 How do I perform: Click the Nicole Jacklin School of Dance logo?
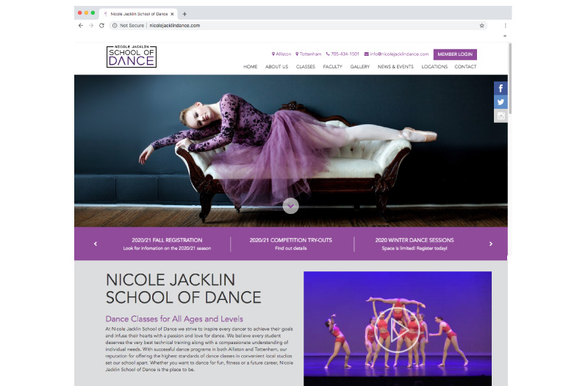(131, 57)
